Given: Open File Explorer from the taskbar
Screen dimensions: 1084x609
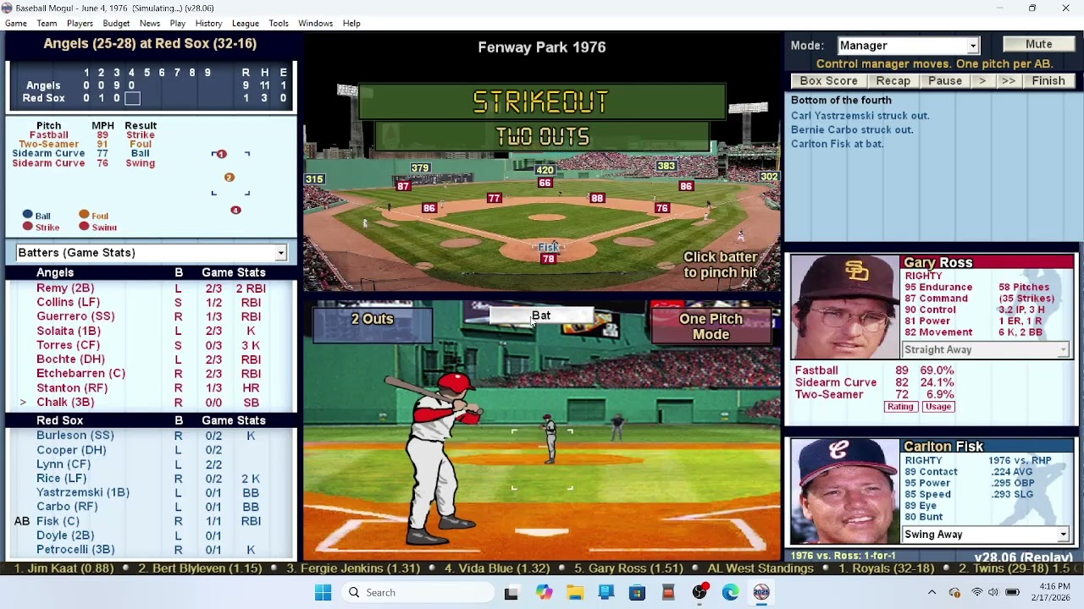Looking at the screenshot, I should (575, 593).
